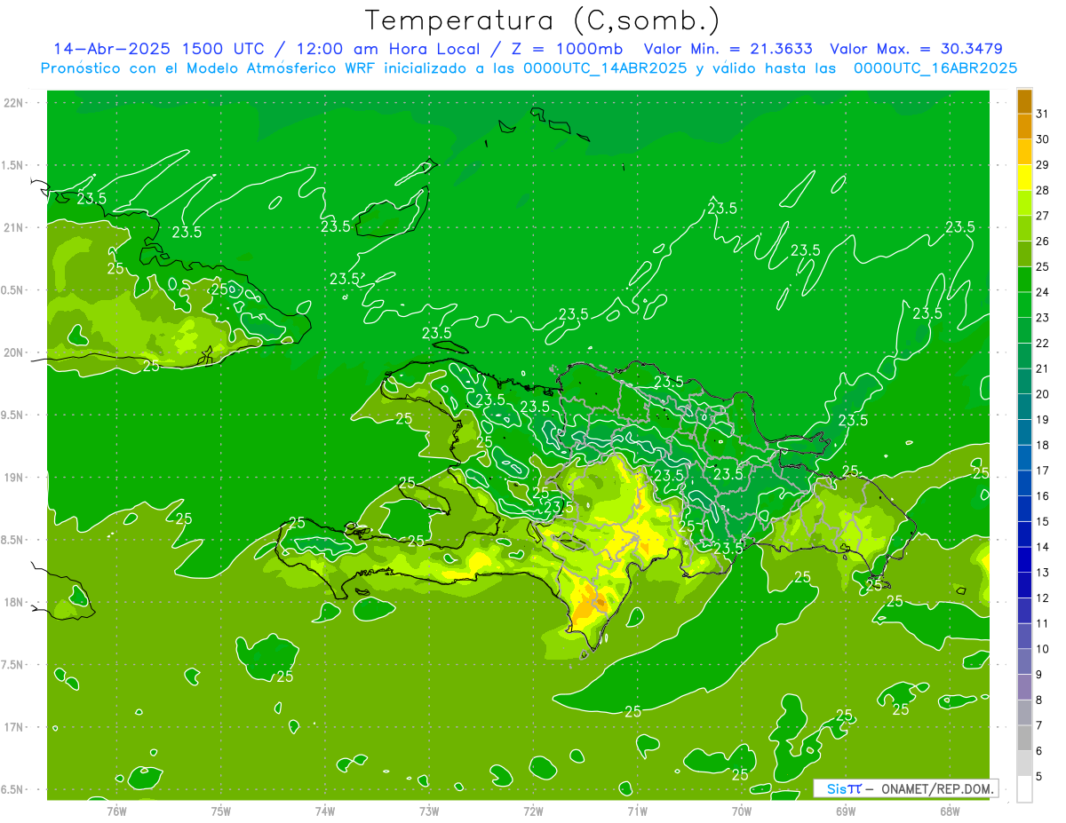Click the '73W' longitude label
Image resolution: width=1066 pixels, height=823 pixels.
click(429, 811)
